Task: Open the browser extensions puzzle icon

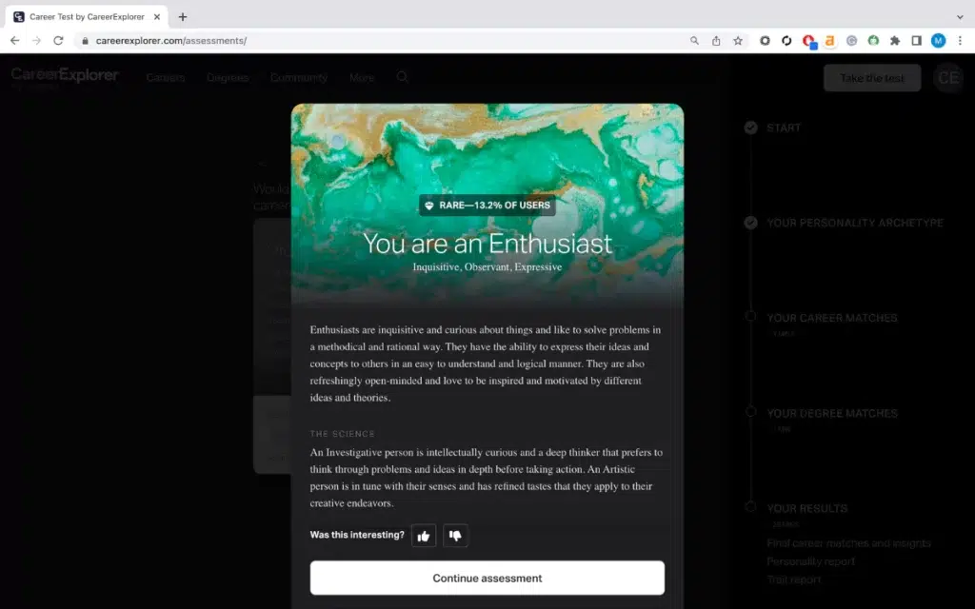Action: click(895, 40)
